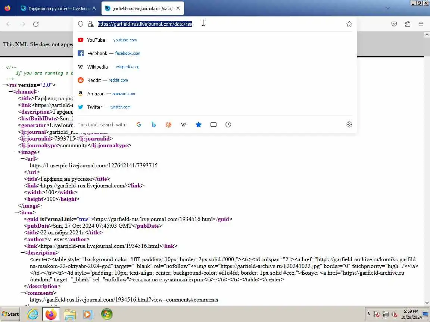
Task: Click the journaltype community text
Action: [x=74, y=145]
